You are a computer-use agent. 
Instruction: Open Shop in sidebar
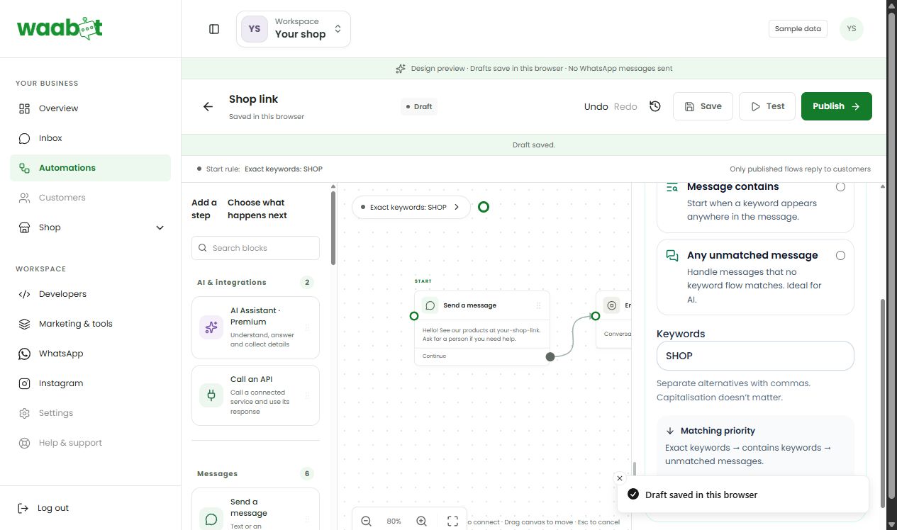(90, 227)
